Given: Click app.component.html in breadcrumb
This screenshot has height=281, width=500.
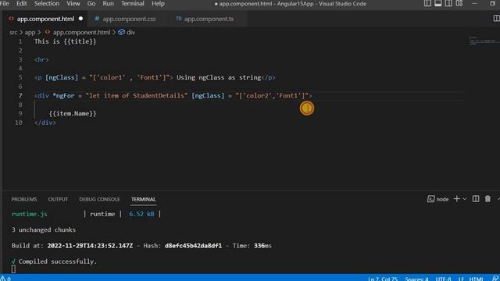Looking at the screenshot, I should click(81, 32).
